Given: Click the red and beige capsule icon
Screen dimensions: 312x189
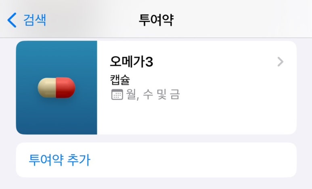Looking at the screenshot, I should (x=57, y=87).
